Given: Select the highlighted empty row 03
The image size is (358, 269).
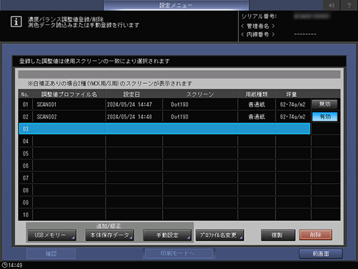Looking at the screenshot, I should click(164, 129).
